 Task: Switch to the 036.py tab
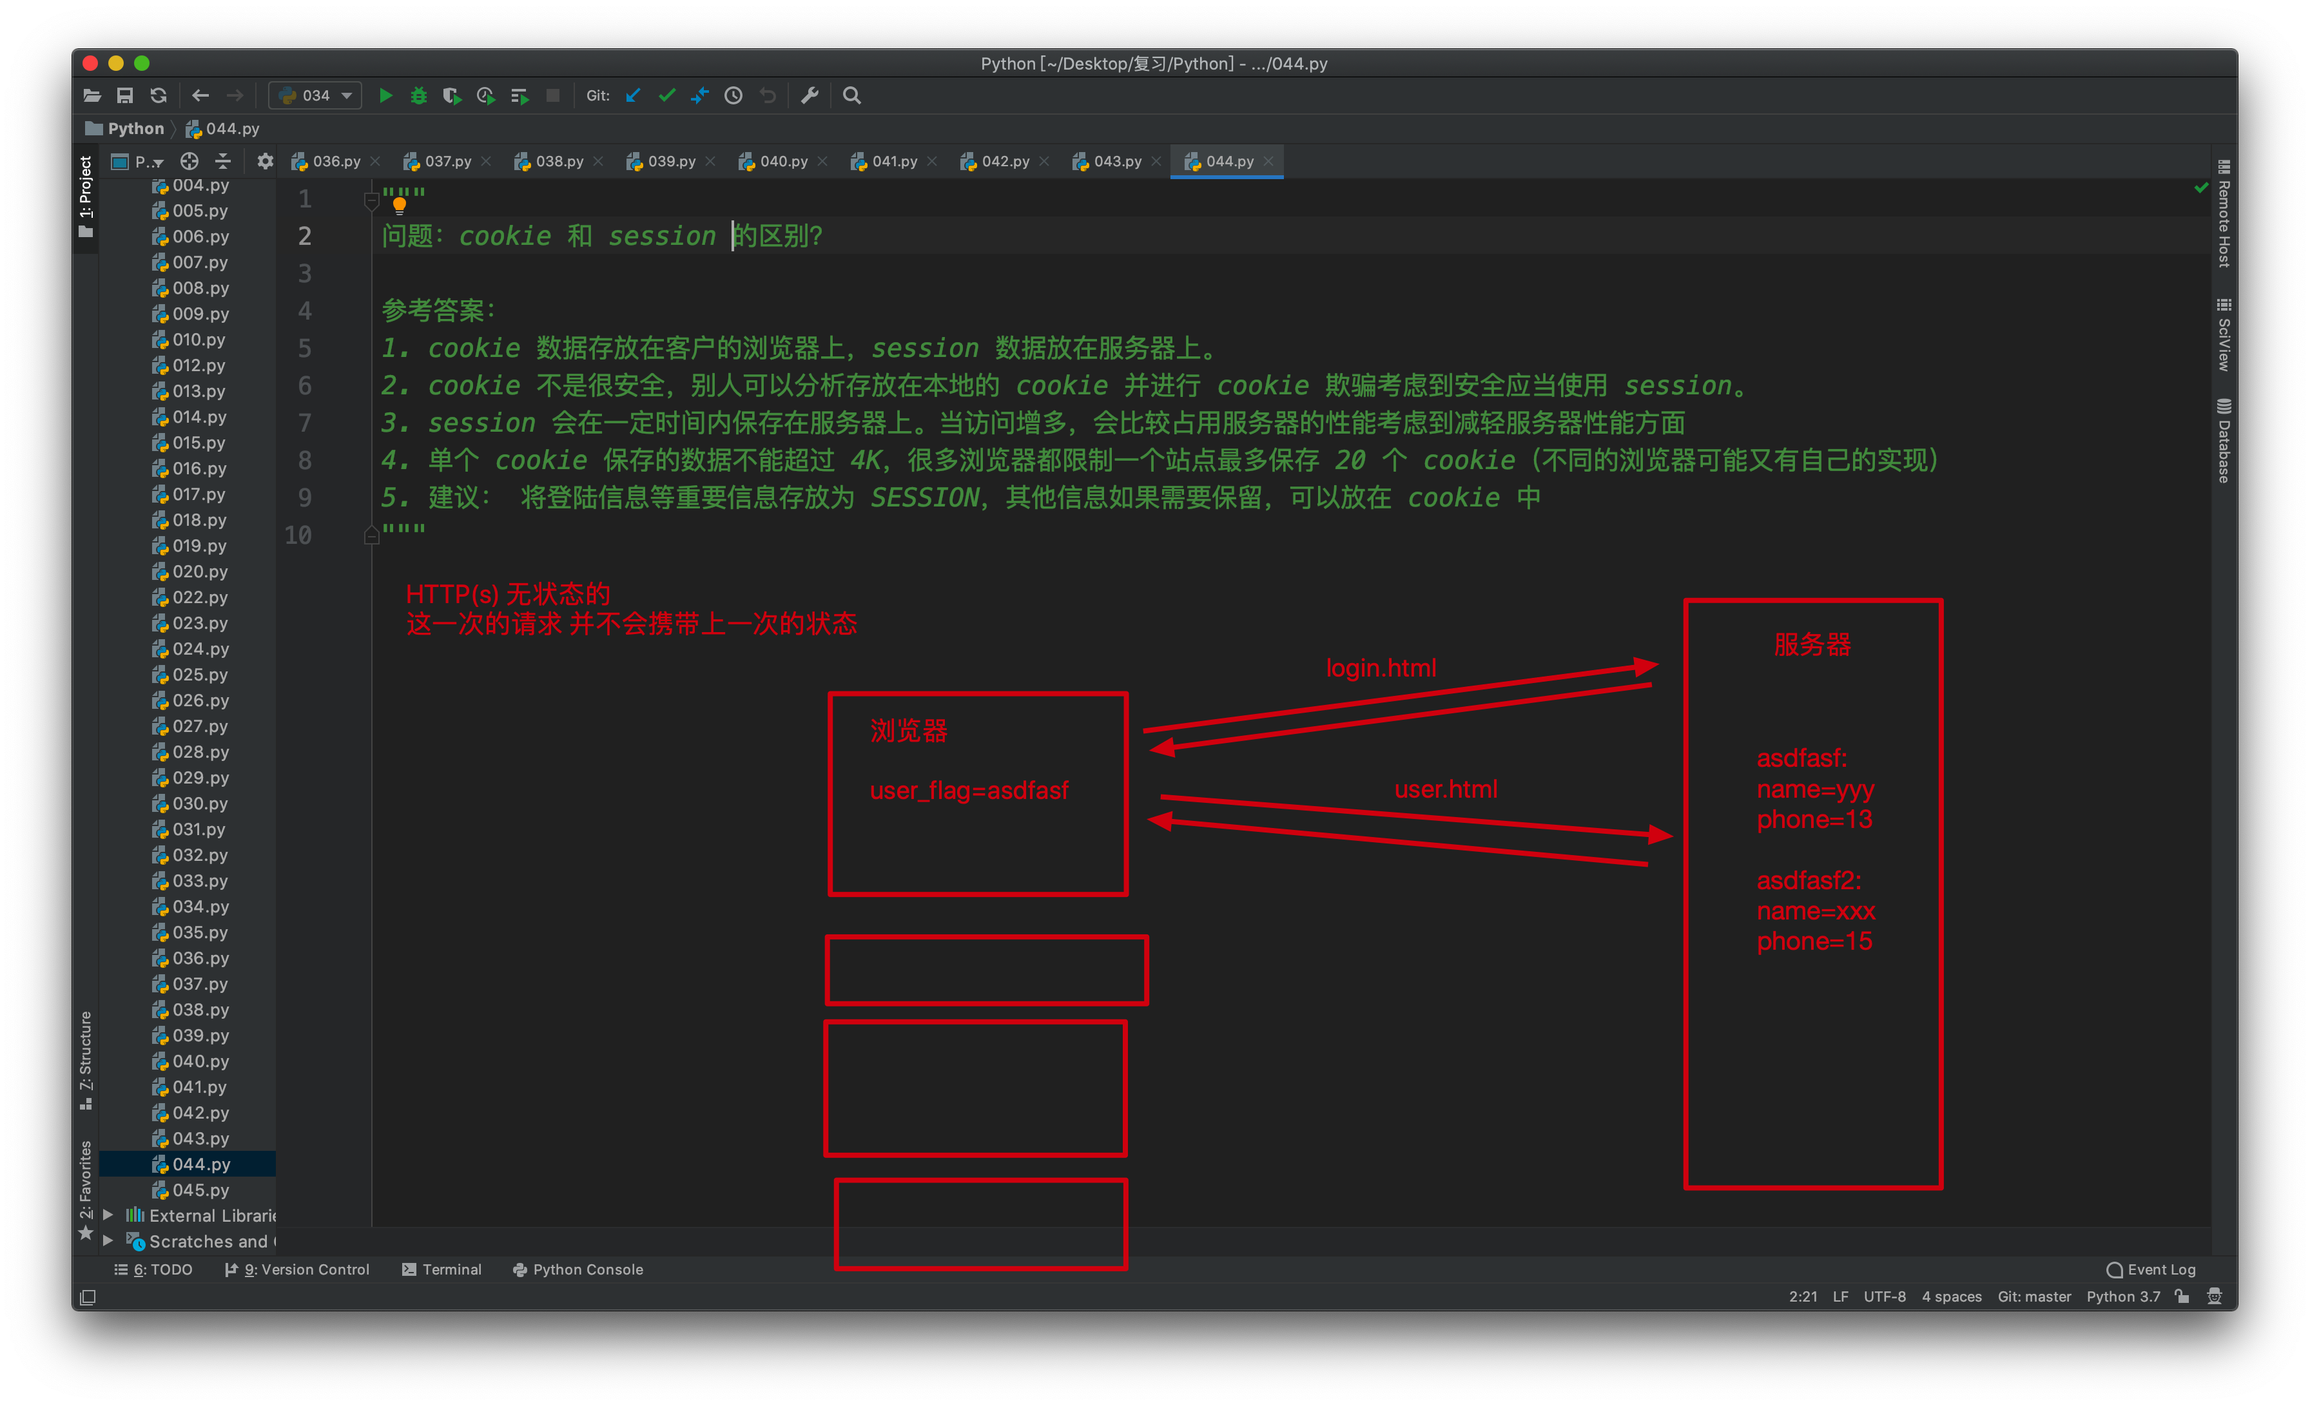click(x=327, y=162)
